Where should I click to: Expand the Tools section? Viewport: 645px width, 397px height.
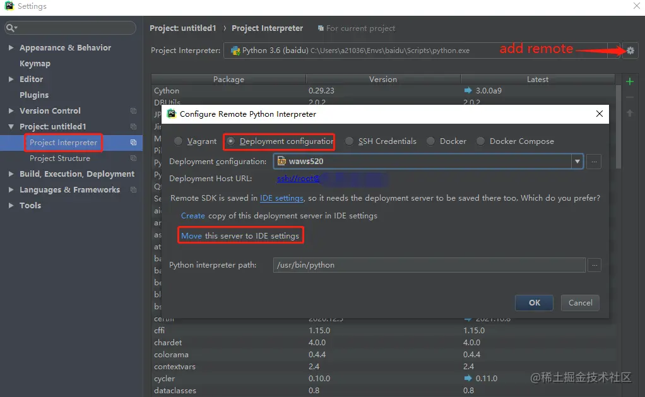11,205
